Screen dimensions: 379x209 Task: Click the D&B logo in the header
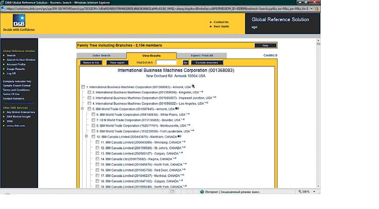(19, 21)
